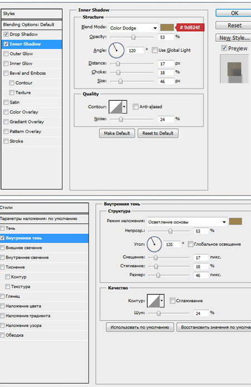The width and height of the screenshot is (251, 387).
Task: Click the New Style... button
Action: pos(234,38)
